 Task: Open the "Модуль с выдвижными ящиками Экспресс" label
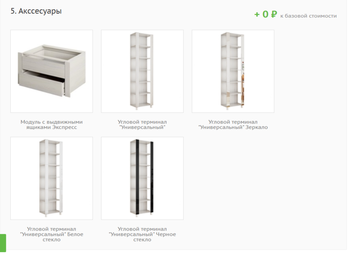tap(51, 125)
